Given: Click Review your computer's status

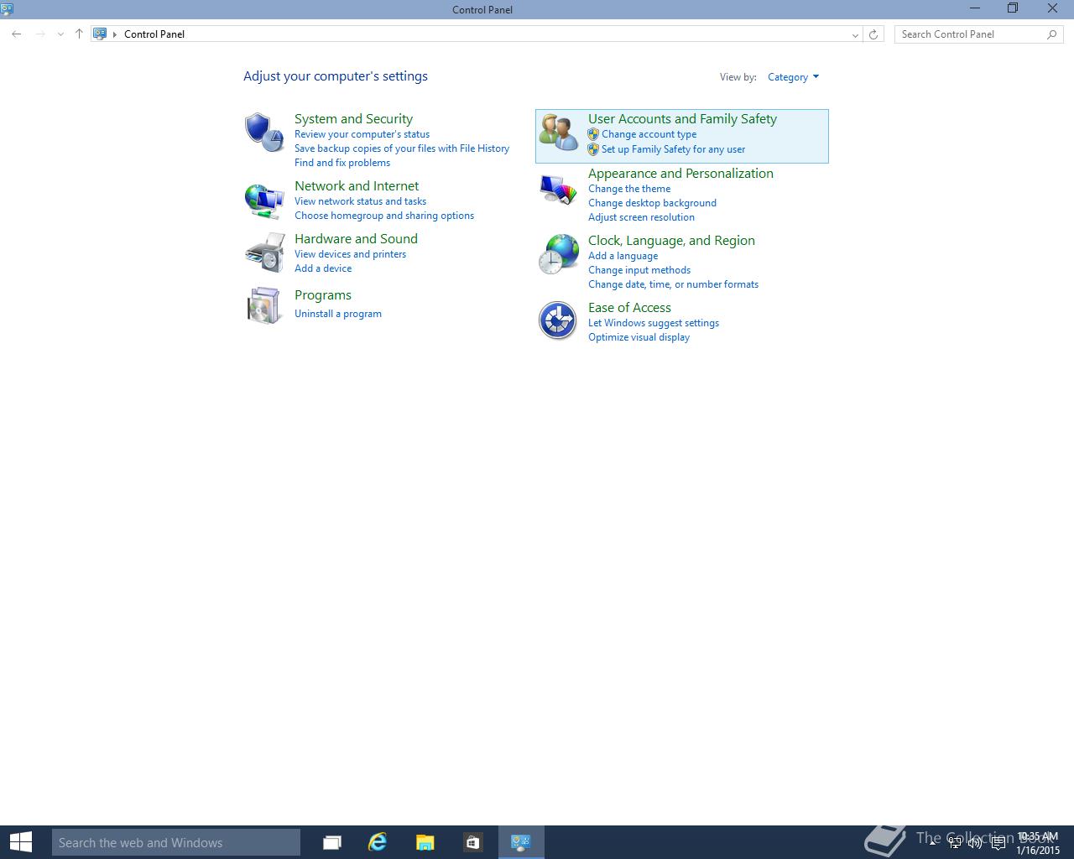Looking at the screenshot, I should click(362, 134).
